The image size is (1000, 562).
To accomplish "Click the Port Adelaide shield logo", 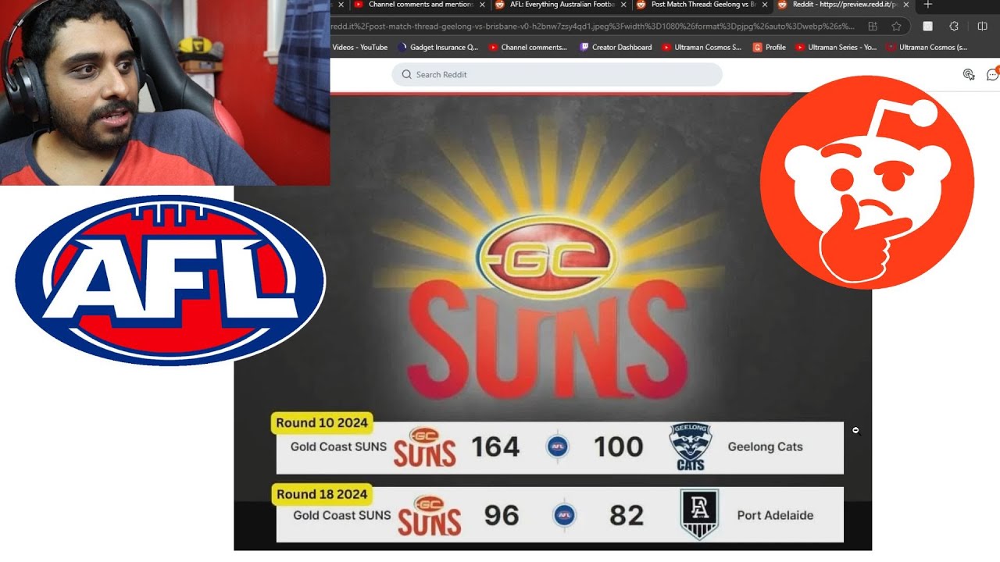I will (699, 514).
